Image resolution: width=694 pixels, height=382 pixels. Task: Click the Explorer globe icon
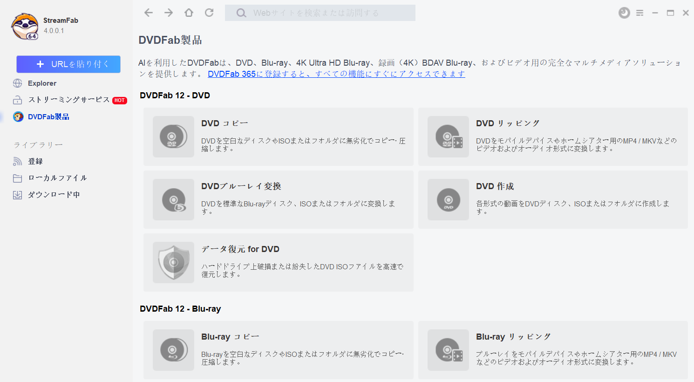pyautogui.click(x=18, y=83)
